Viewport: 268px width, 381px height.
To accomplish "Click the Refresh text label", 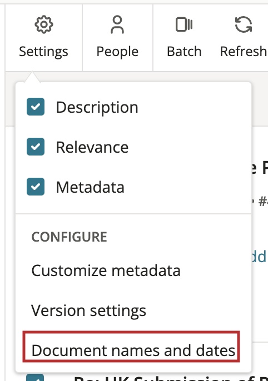I will click(x=244, y=52).
